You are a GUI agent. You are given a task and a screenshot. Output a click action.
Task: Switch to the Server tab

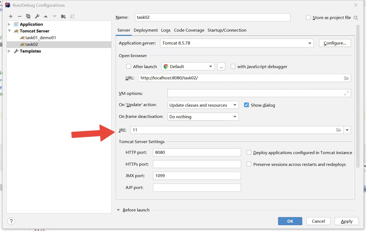click(x=124, y=30)
